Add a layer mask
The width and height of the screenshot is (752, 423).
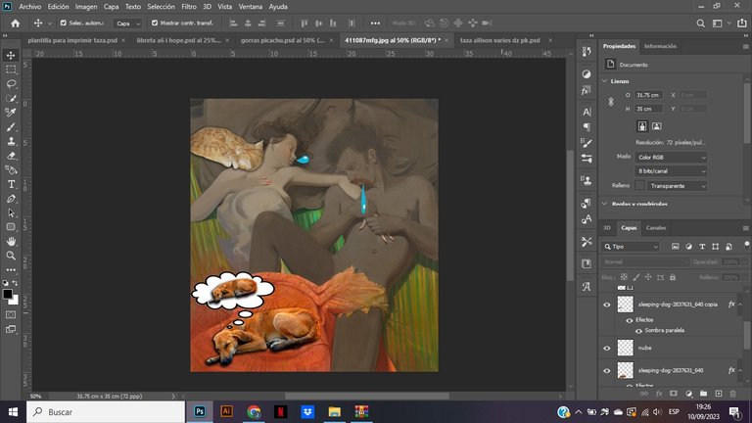click(x=674, y=394)
